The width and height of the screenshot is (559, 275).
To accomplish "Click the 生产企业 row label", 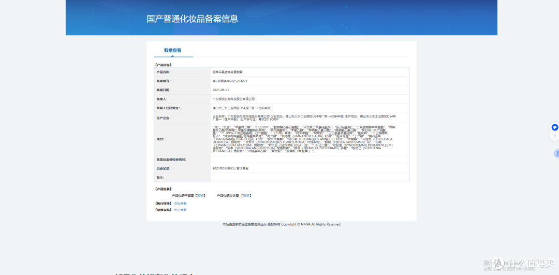I will pos(164,118).
